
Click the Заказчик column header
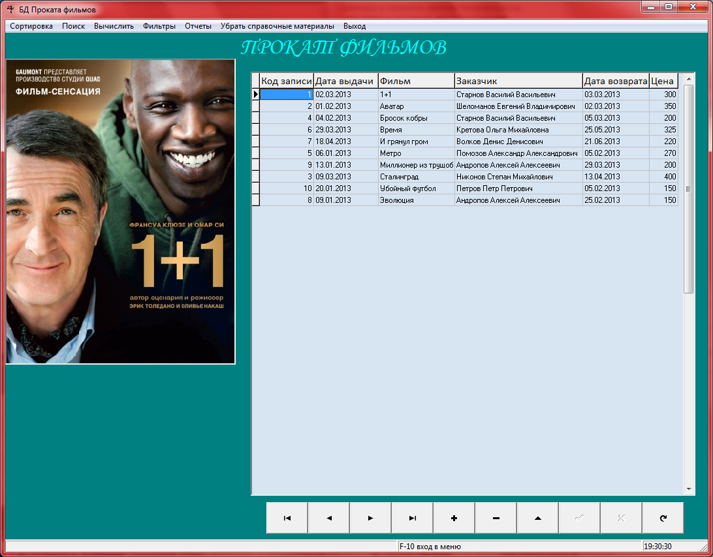[518, 81]
